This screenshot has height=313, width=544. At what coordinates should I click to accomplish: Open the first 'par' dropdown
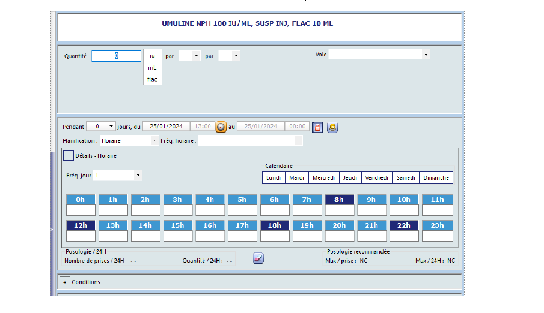tap(197, 56)
